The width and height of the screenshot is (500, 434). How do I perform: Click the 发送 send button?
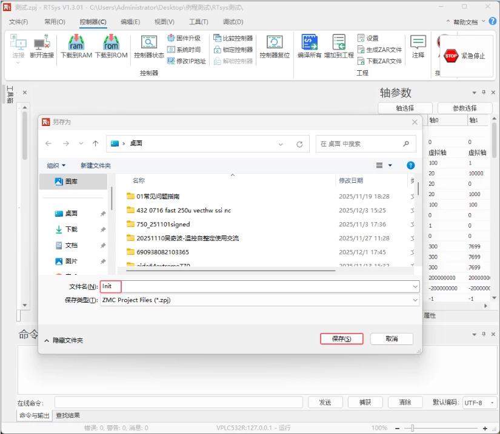tap(325, 403)
